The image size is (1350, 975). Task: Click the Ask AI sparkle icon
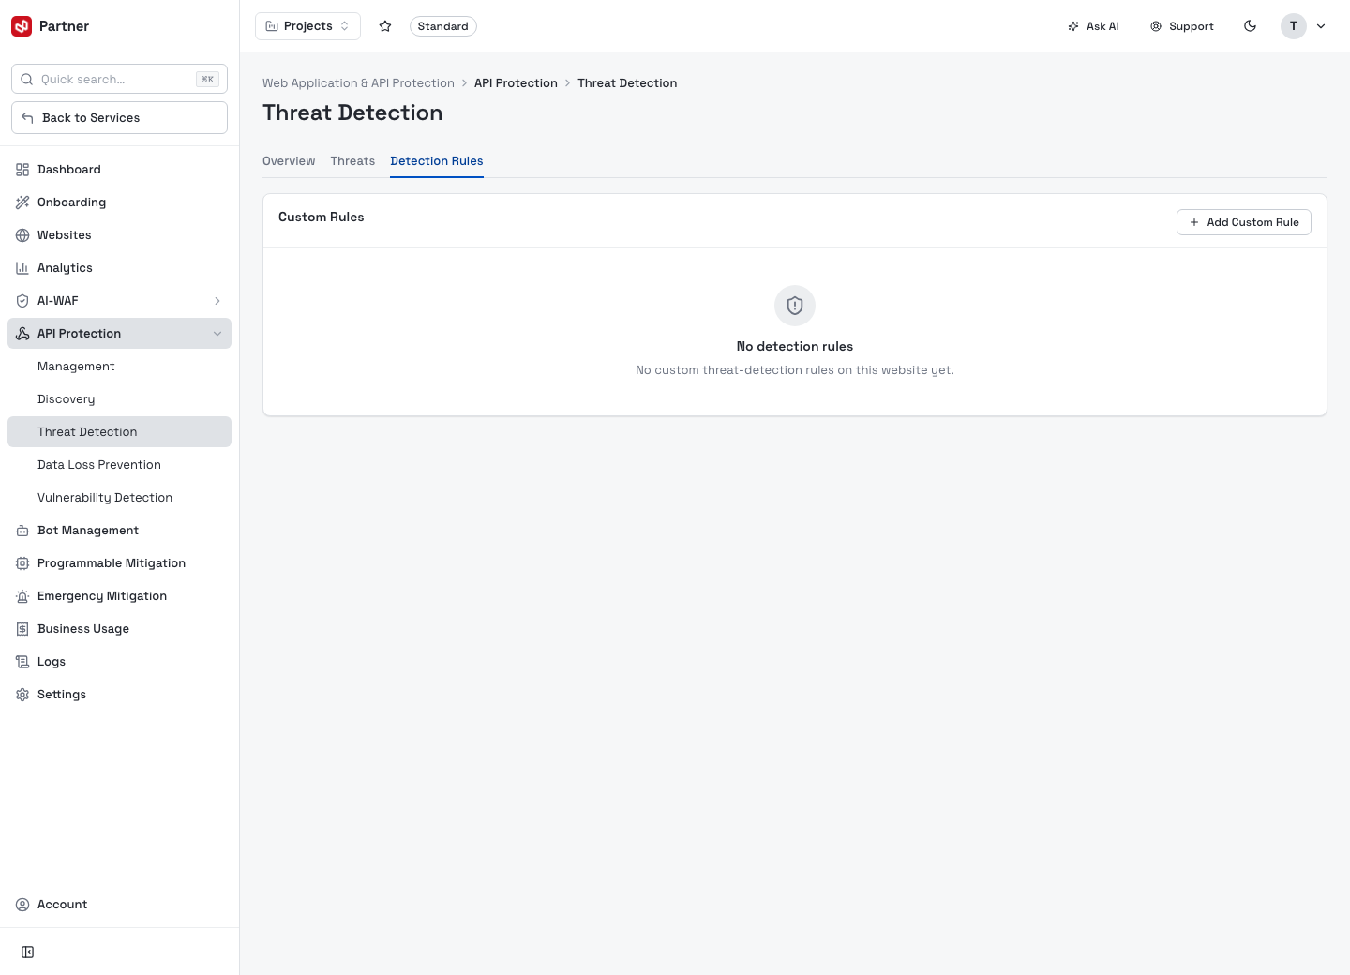(x=1073, y=26)
